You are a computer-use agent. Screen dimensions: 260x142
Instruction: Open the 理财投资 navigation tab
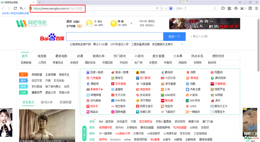click(x=218, y=56)
